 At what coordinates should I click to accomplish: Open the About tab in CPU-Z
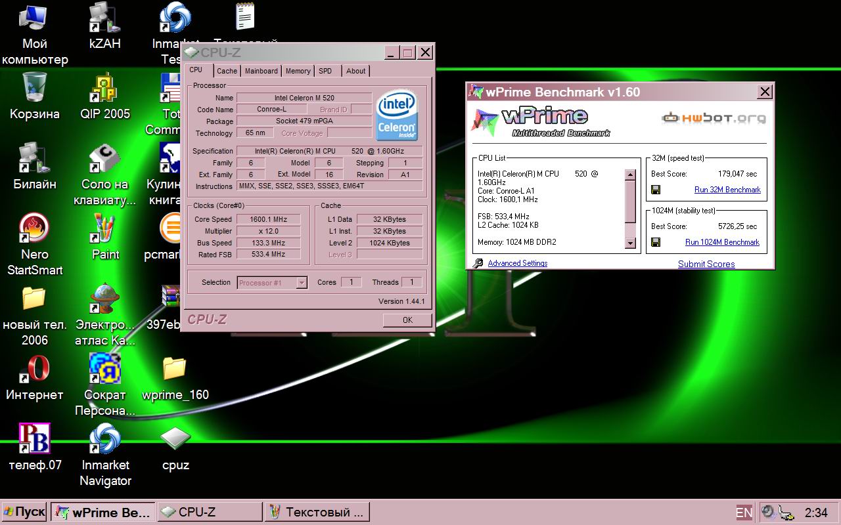(355, 71)
